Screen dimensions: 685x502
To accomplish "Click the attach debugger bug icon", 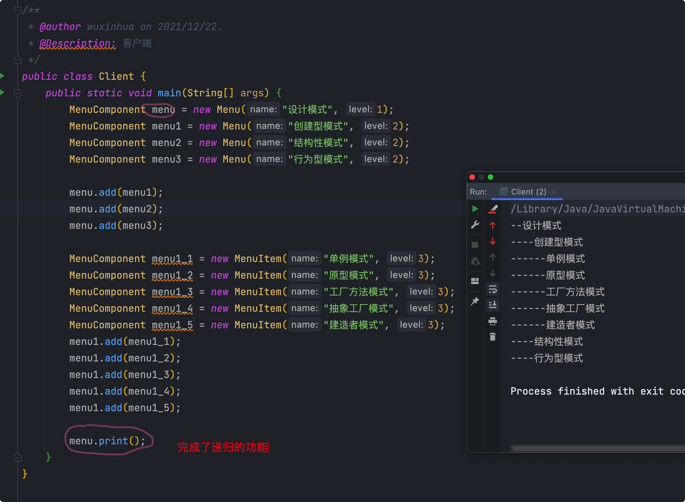I will point(475,261).
